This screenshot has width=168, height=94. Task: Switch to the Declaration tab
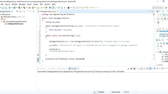pos(62,69)
